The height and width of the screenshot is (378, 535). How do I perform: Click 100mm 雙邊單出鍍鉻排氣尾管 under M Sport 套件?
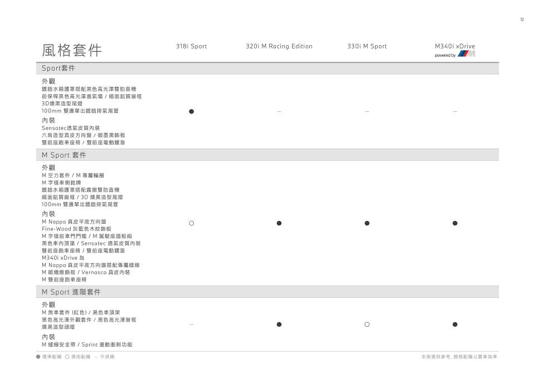80,204
